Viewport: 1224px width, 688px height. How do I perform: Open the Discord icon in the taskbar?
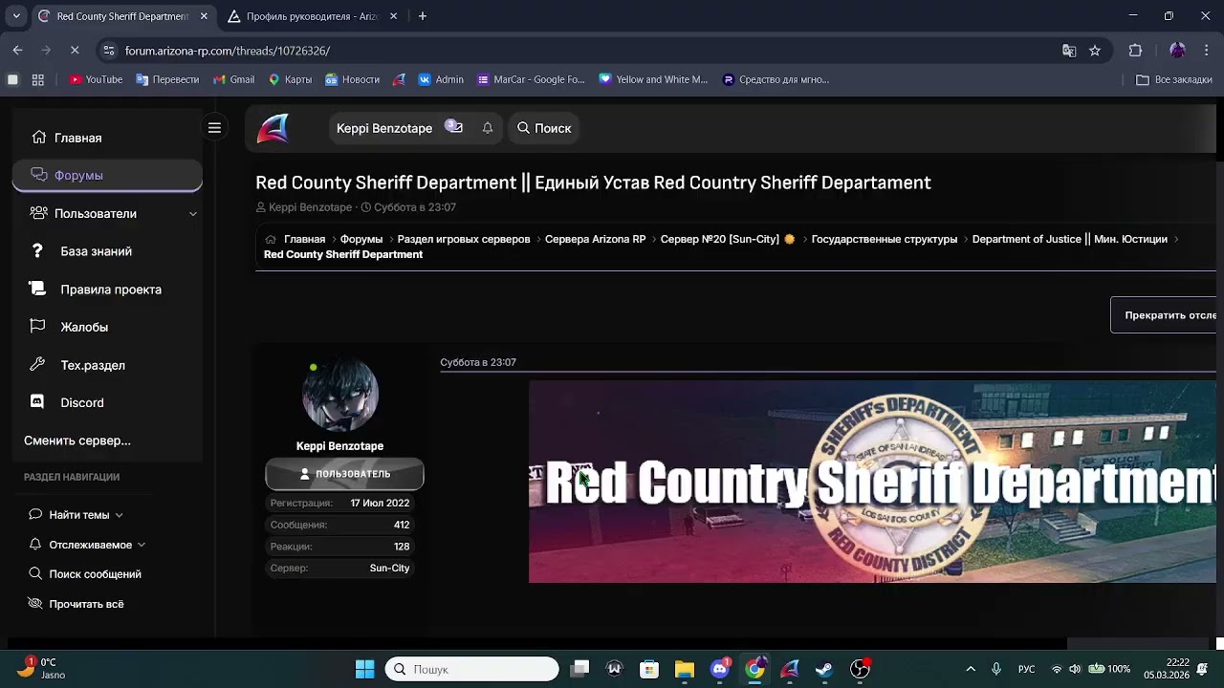[x=720, y=669]
